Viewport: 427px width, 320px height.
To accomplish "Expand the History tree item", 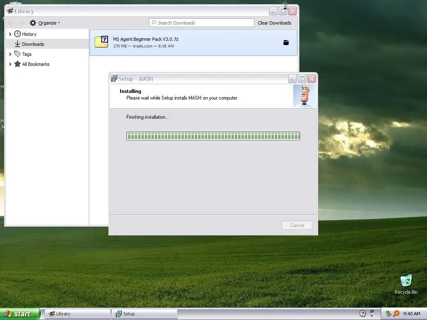I will (10, 34).
